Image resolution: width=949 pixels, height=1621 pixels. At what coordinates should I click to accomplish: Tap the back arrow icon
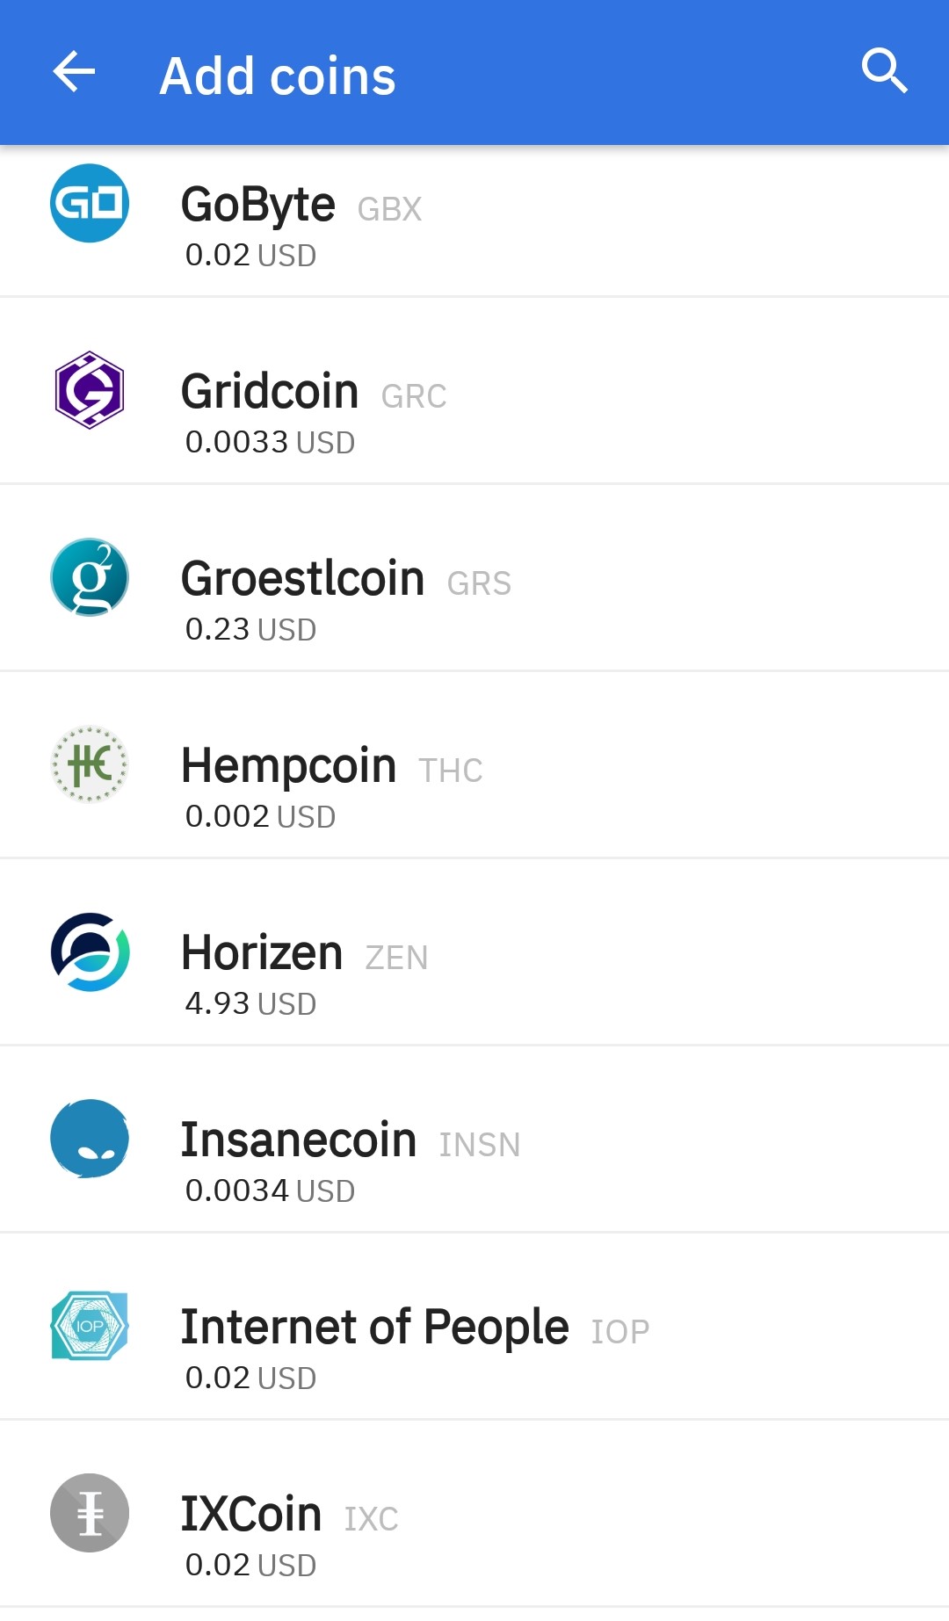coord(74,72)
